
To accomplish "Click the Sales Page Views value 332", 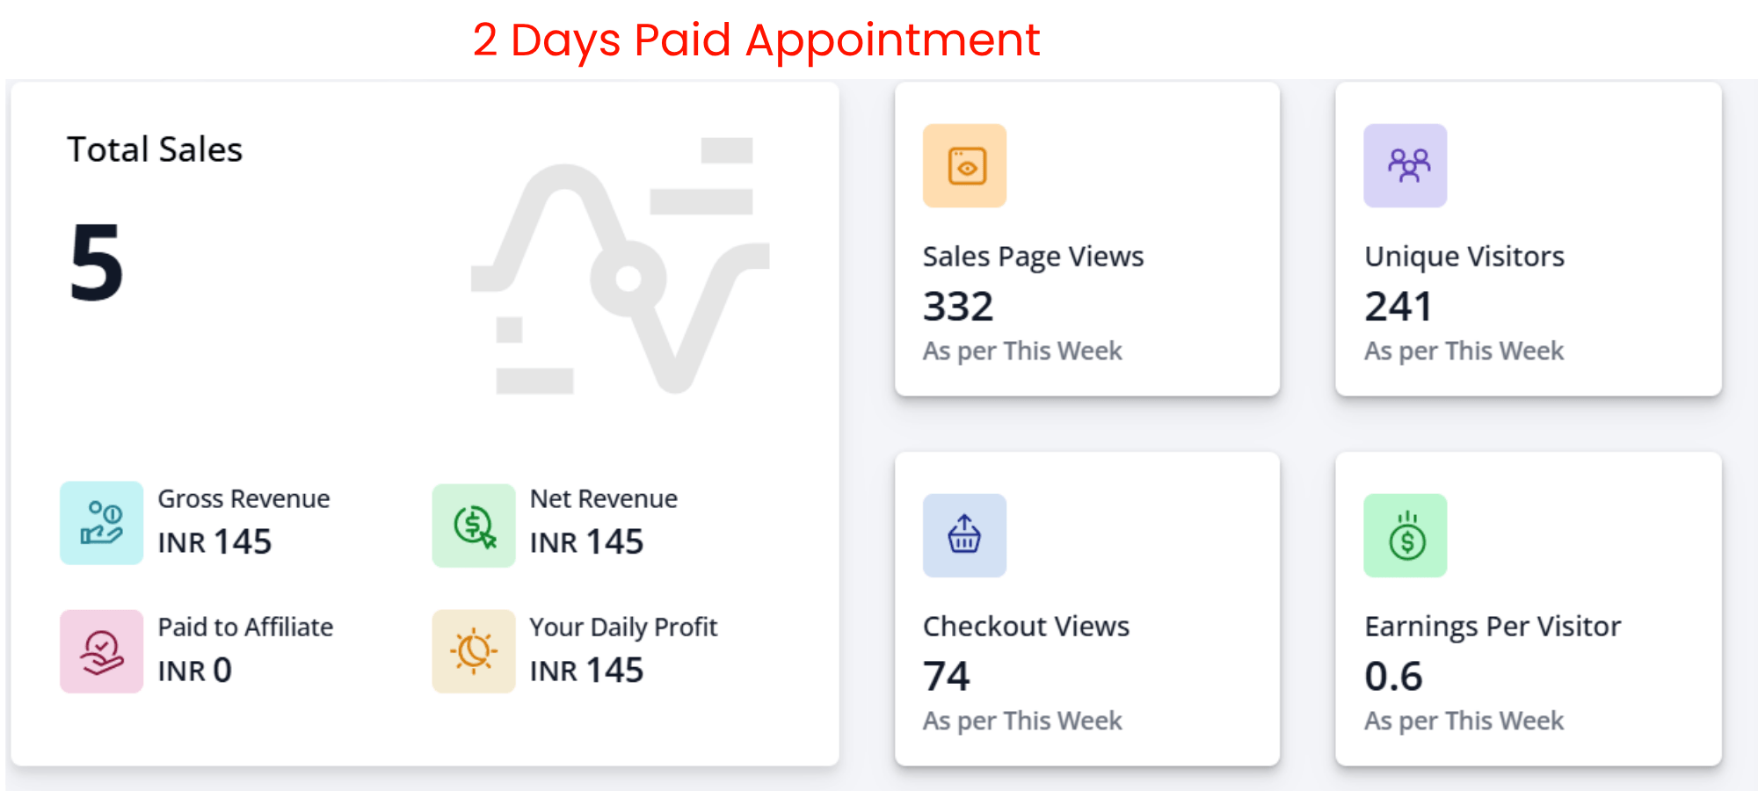I will [x=957, y=307].
